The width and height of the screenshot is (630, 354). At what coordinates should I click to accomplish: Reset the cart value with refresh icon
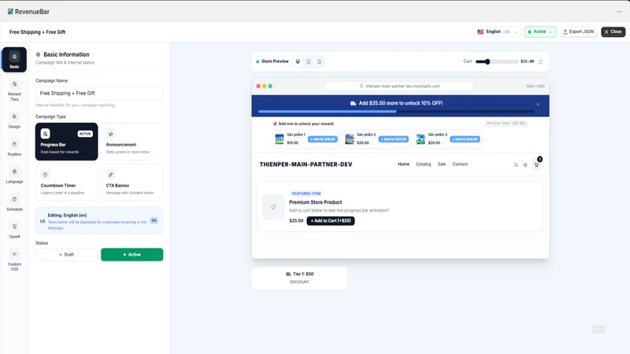(540, 62)
